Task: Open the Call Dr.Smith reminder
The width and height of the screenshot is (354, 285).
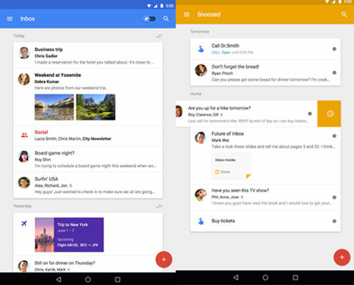Action: [x=265, y=49]
